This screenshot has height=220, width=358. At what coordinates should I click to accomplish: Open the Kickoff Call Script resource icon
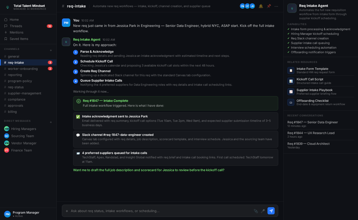tap(291, 81)
